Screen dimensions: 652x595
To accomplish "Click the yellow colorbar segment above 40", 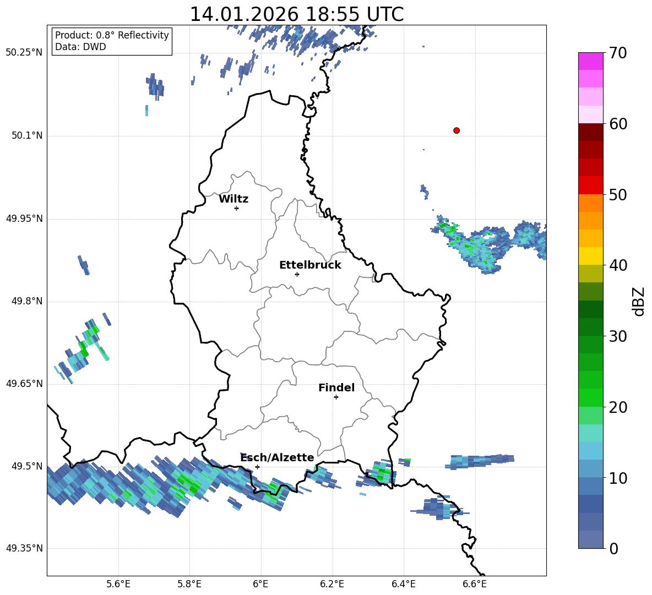I will (x=590, y=256).
